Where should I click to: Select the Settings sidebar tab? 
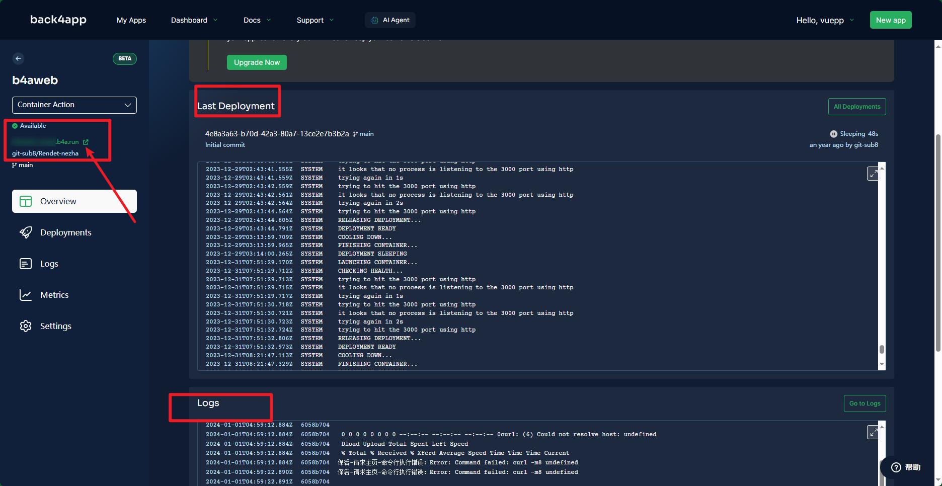pos(74,326)
